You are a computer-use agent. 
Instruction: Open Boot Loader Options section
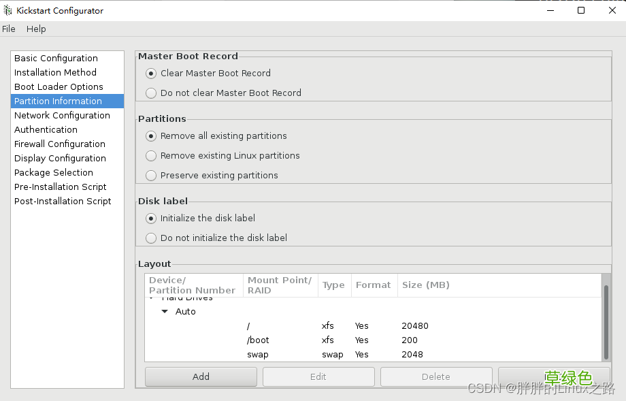[59, 86]
